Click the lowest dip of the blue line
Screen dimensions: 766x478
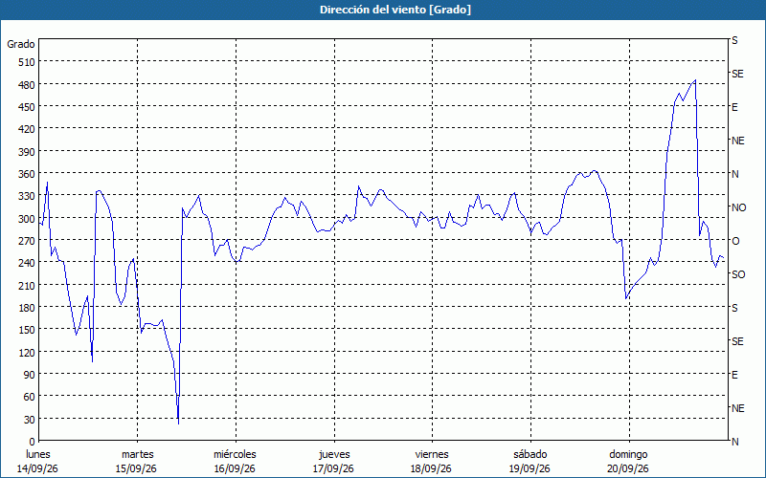pyautogui.click(x=178, y=424)
